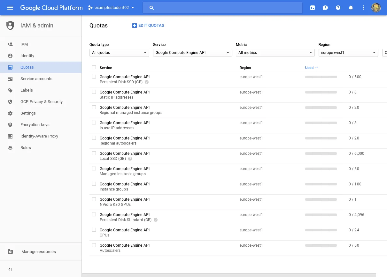Open notifications bell icon
This screenshot has height=277, width=387.
(x=351, y=8)
